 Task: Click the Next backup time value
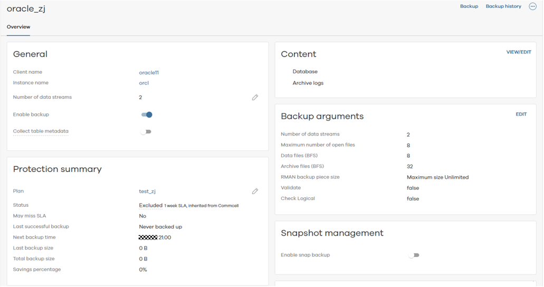tap(155, 238)
